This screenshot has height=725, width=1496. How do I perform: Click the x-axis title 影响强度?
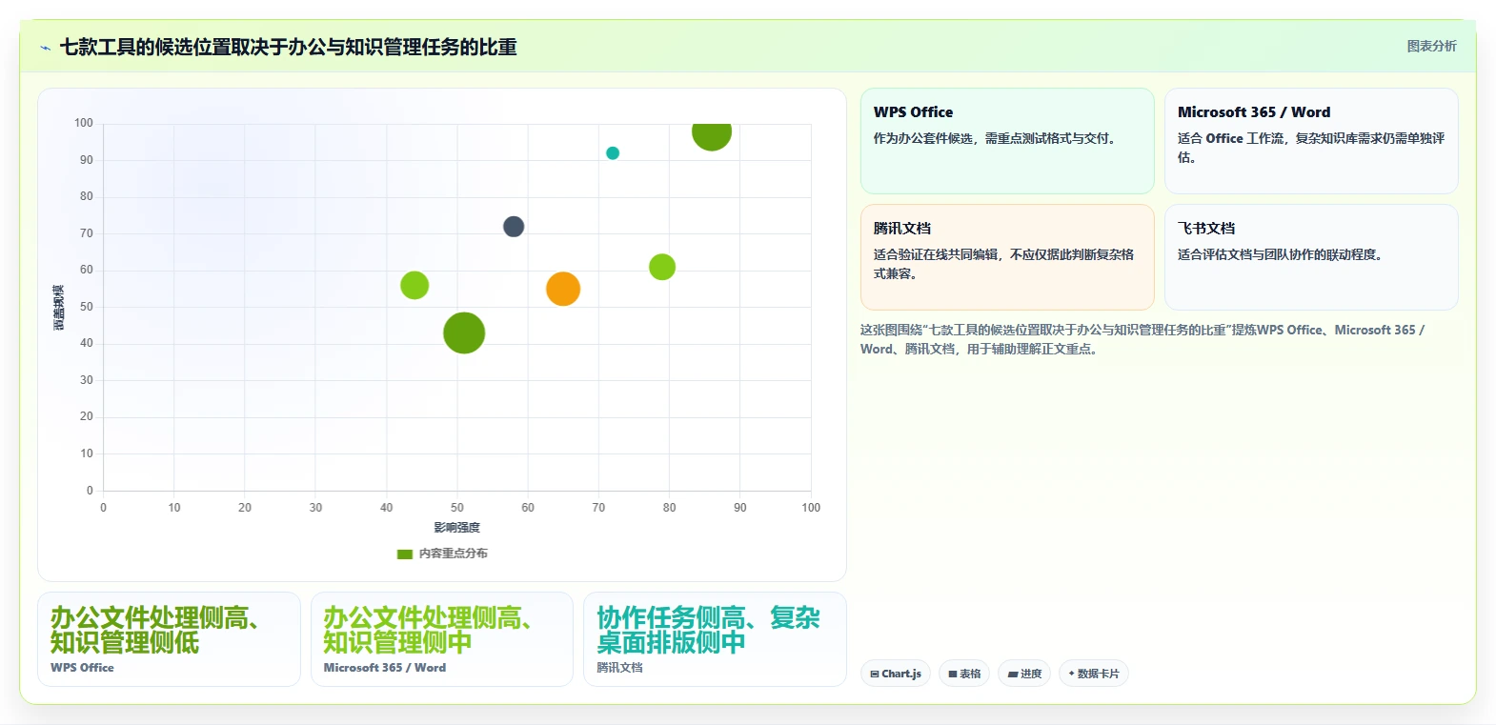point(457,528)
